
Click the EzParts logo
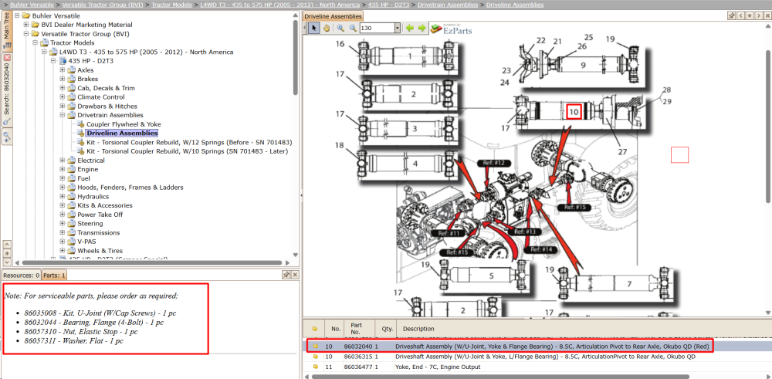(451, 29)
